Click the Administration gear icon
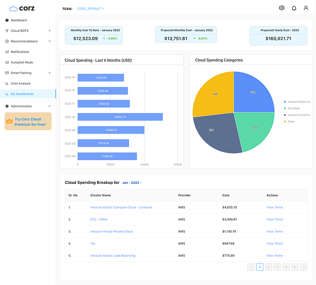 (x=7, y=106)
